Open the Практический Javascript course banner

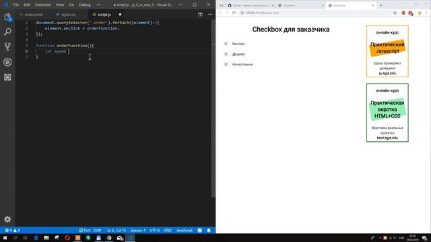pyautogui.click(x=387, y=51)
